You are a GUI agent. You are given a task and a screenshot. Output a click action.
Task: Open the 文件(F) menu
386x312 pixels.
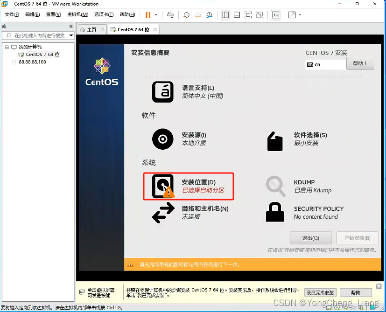coord(12,14)
